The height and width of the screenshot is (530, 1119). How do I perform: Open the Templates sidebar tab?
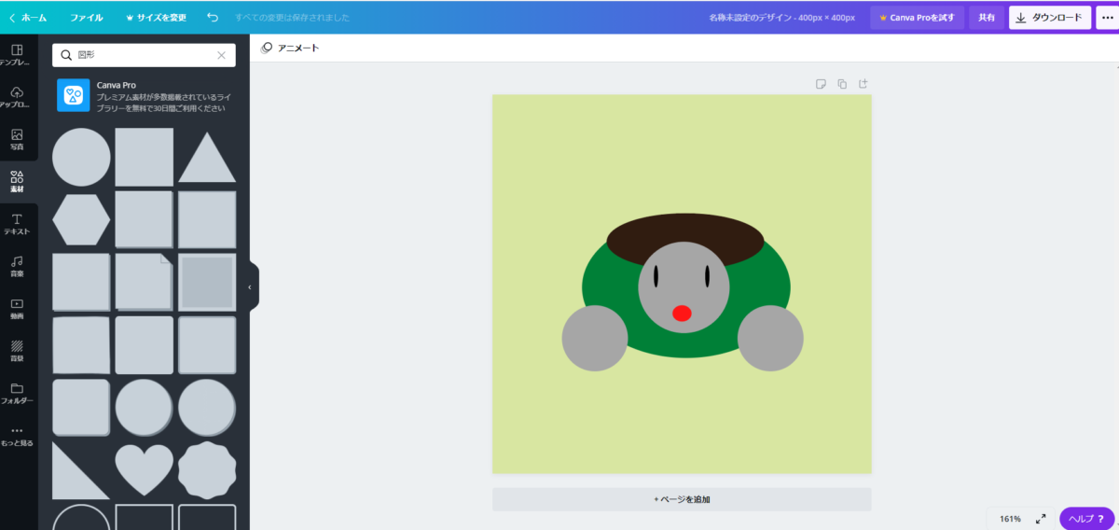(18, 55)
